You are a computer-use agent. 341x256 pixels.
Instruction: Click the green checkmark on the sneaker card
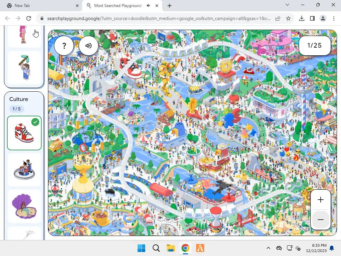35,122
